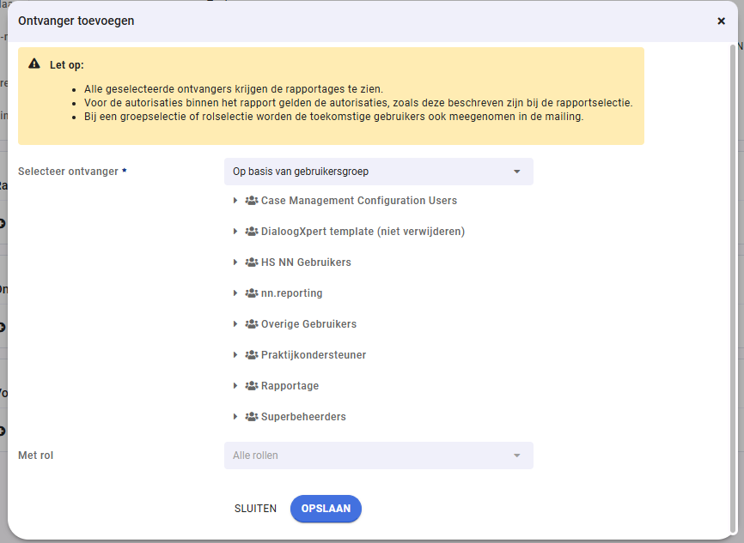Image resolution: width=744 pixels, height=543 pixels.
Task: Open the 'Alle rollen' role dropdown
Action: click(x=378, y=456)
